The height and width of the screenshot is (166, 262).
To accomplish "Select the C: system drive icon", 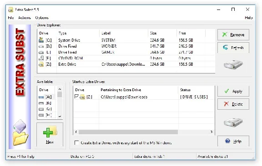I will [41, 40].
